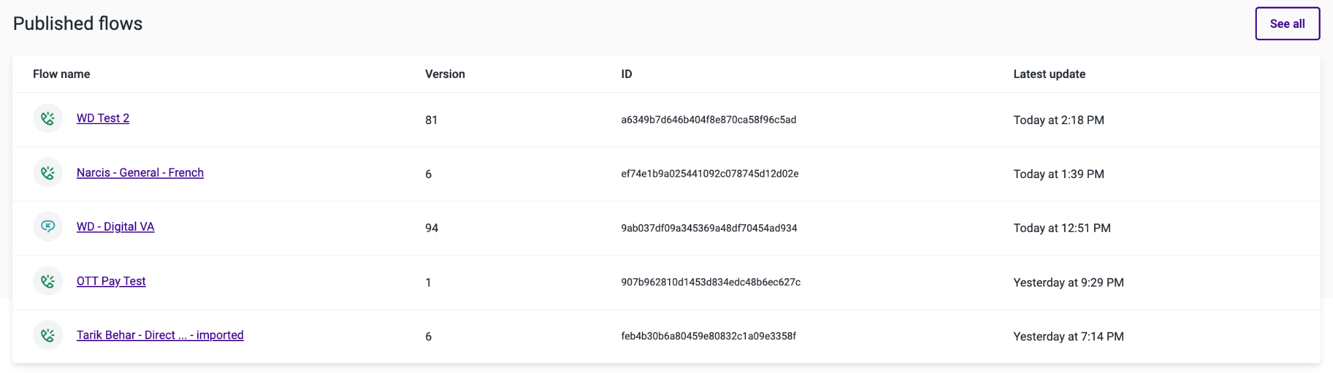1333x373 pixels.
Task: Click the Version column header
Action: pyautogui.click(x=445, y=74)
